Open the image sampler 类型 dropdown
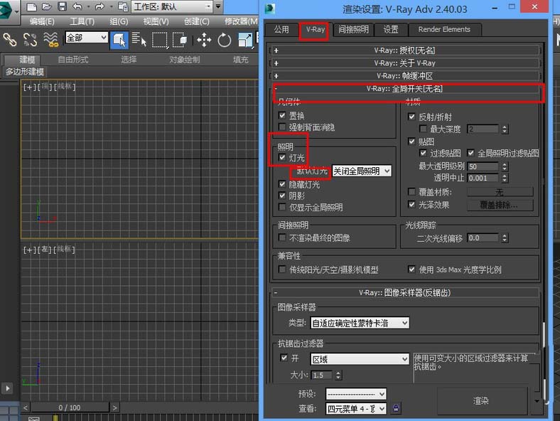560x421 pixels. pos(360,323)
